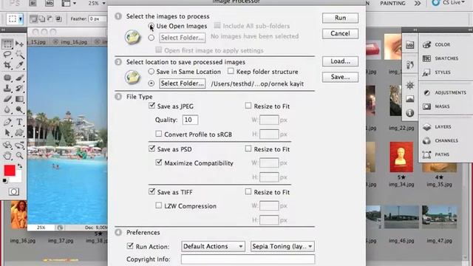Select the Eraser tool

tap(7, 99)
